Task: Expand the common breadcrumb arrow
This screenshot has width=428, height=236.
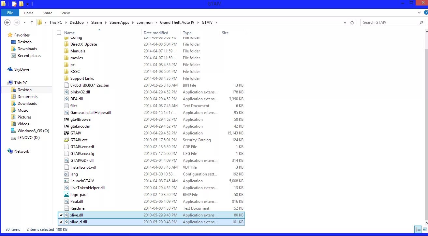Action: (156, 22)
